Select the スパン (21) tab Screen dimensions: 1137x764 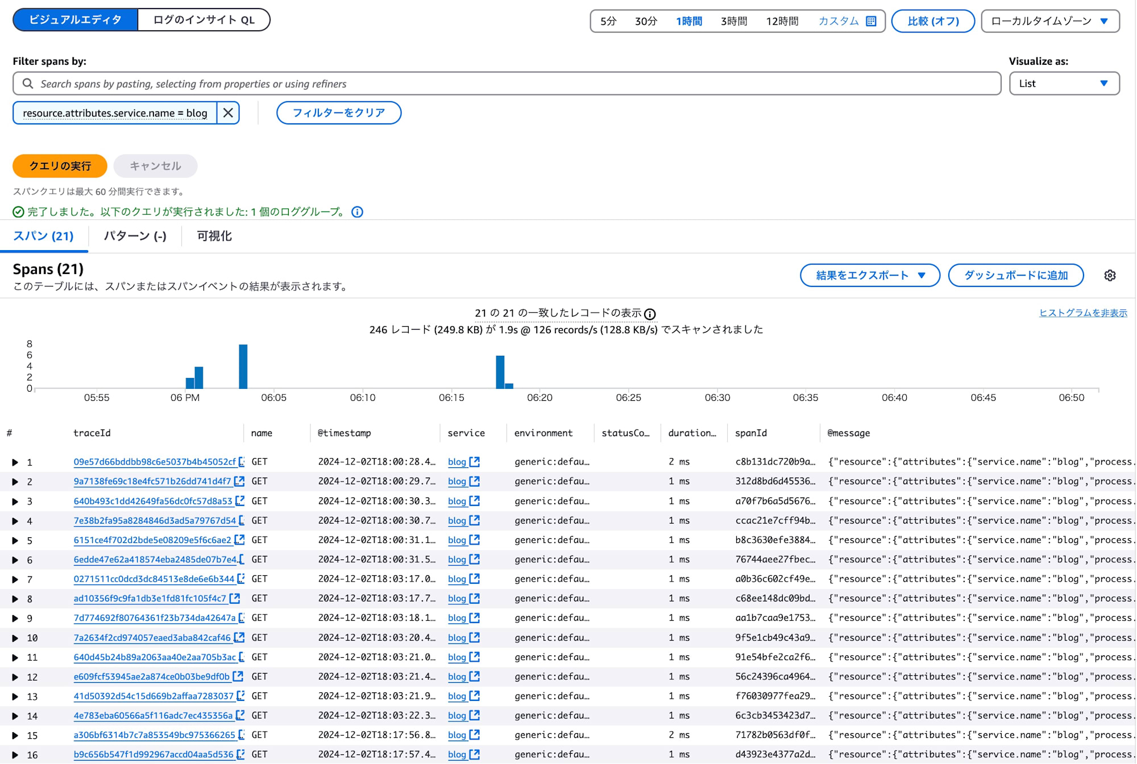(44, 236)
